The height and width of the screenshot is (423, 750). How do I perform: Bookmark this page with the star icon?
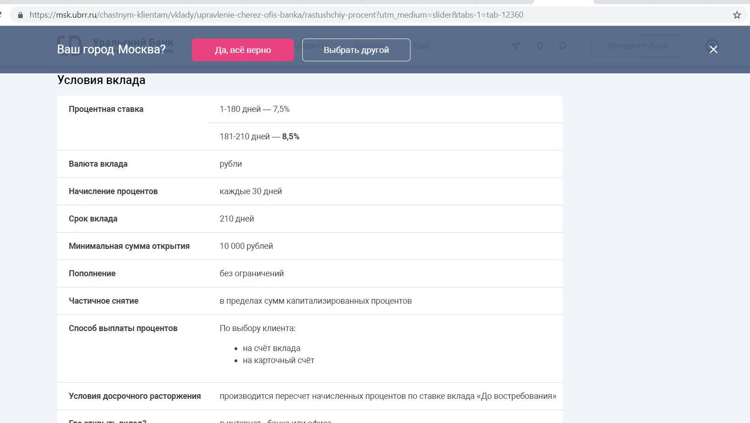[x=737, y=15]
